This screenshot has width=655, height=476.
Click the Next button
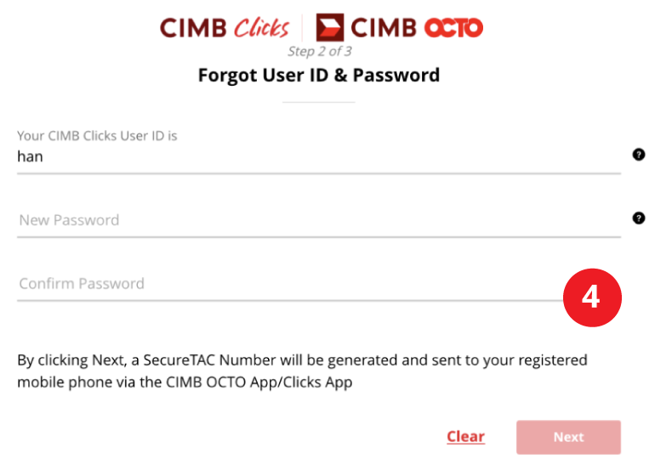point(568,437)
